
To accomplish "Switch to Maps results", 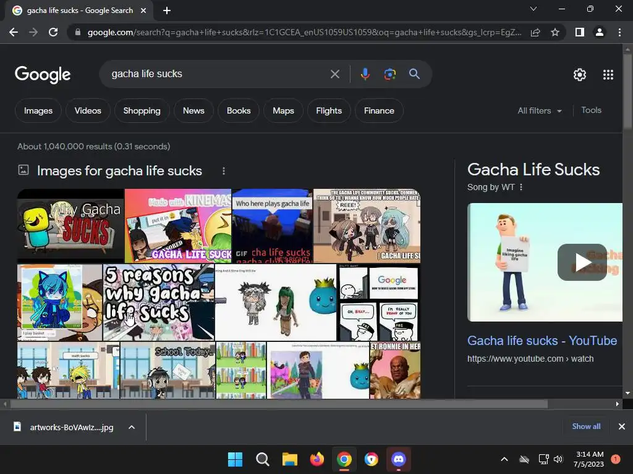I will click(x=283, y=110).
